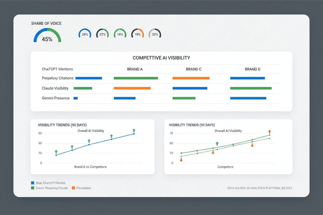Screen dimensions: 323x215
Task: Click the 22% mini gauge
Action: tap(102, 34)
